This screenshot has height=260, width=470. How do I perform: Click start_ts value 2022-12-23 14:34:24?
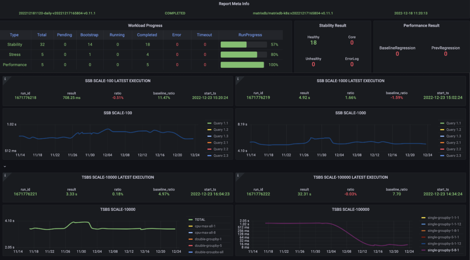[443, 194]
